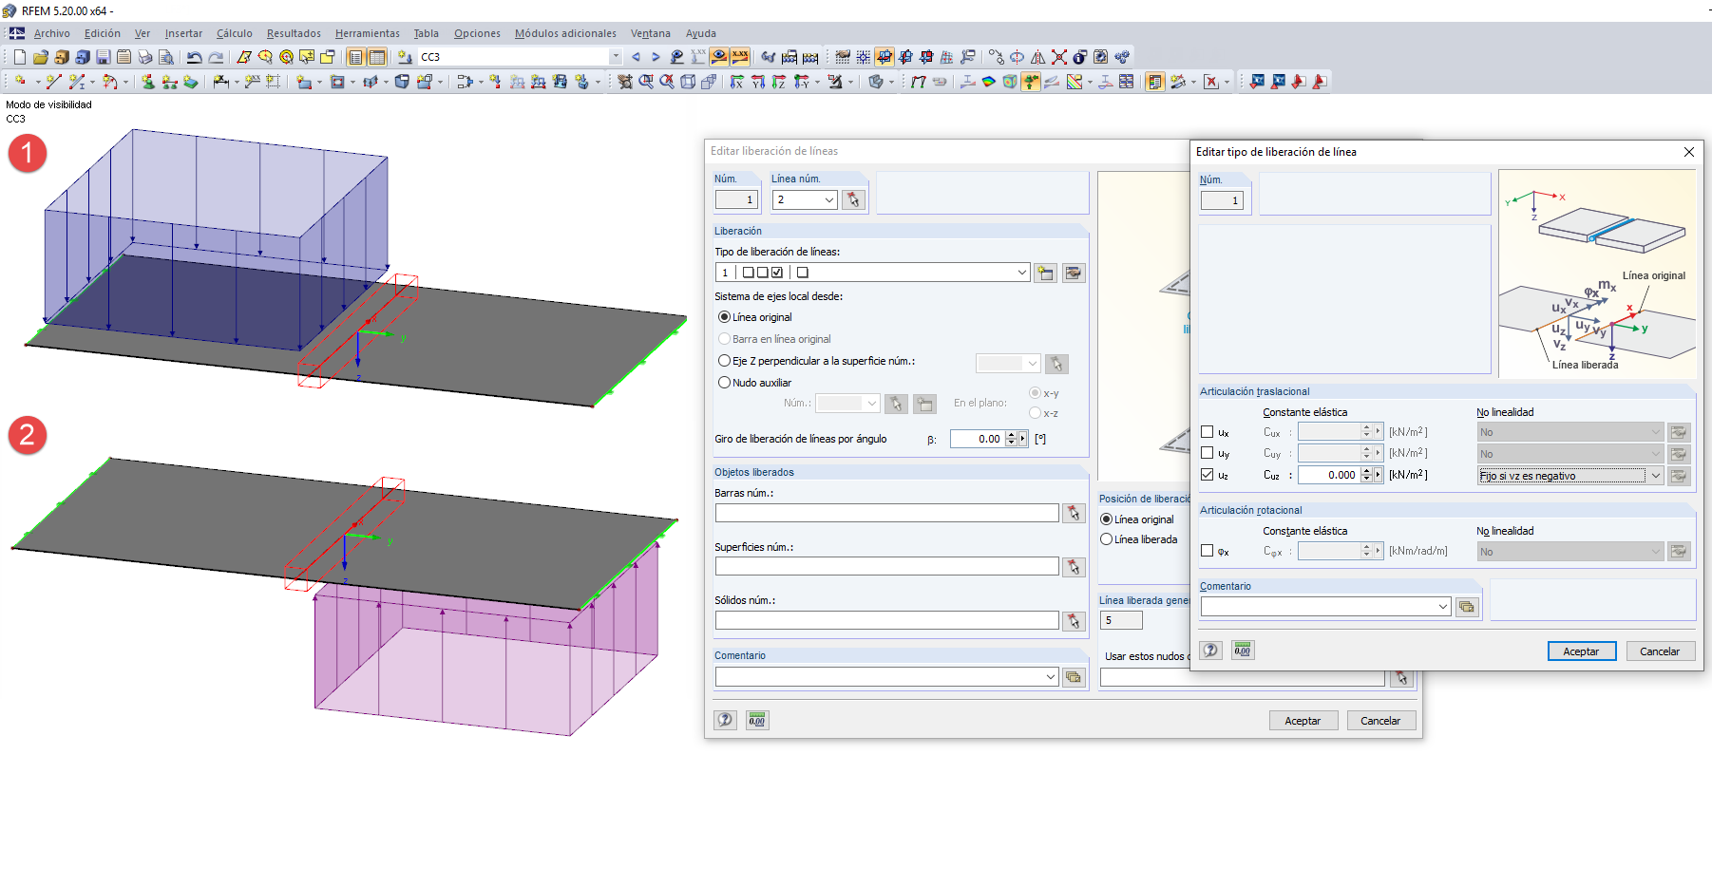Click the view in Z direction icon
Image resolution: width=1712 pixels, height=887 pixels.
coord(779,82)
